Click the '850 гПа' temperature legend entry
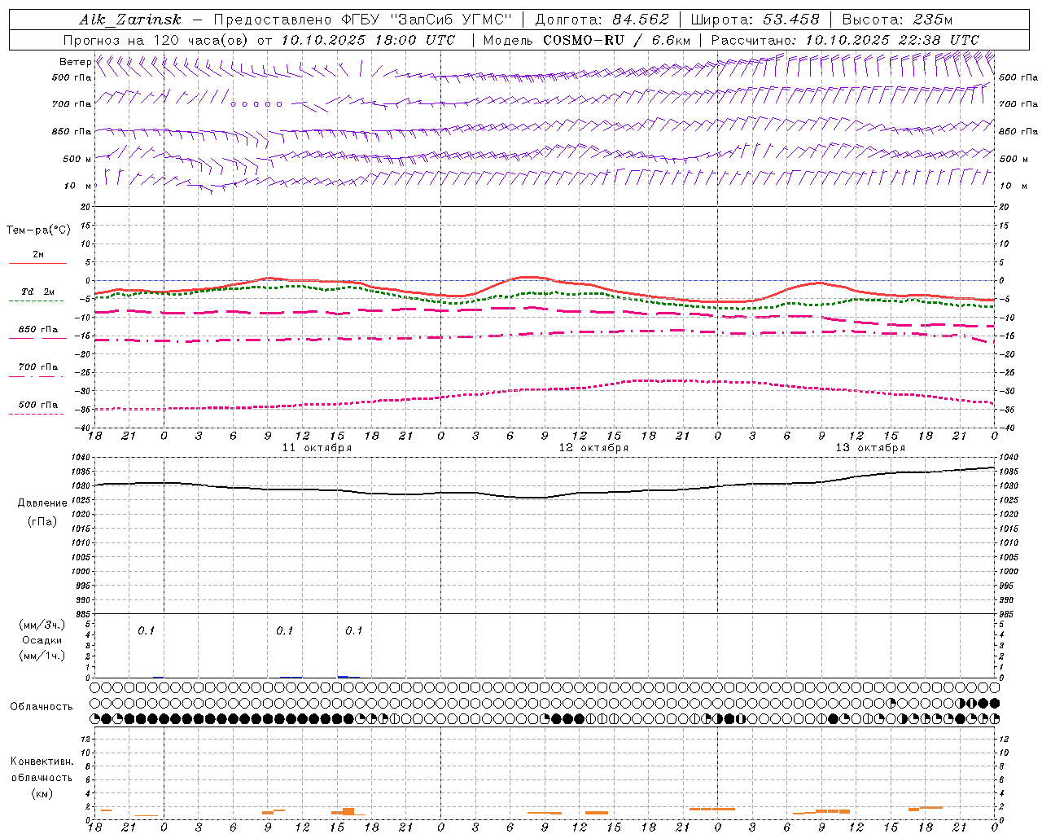 pos(38,330)
